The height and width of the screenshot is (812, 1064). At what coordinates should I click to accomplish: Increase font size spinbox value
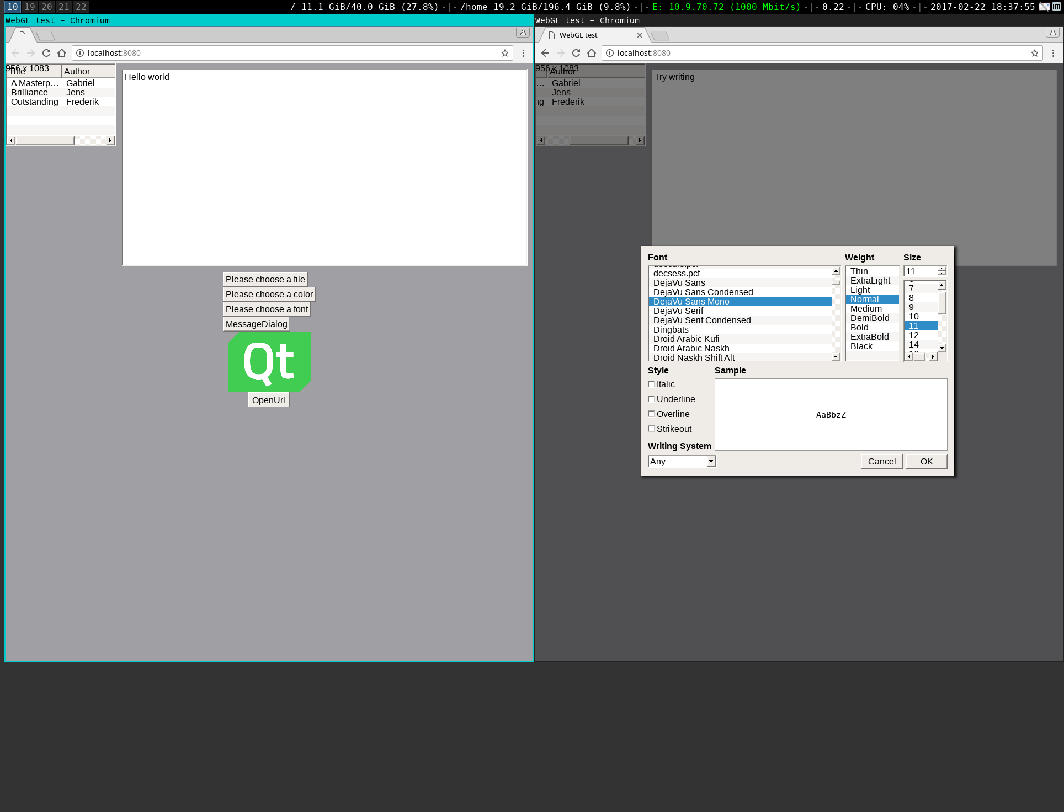pos(942,269)
